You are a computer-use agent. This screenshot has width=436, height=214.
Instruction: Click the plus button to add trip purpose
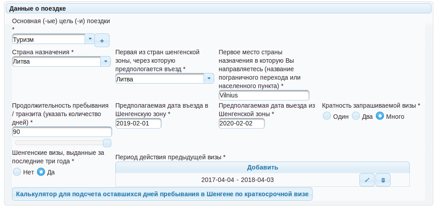pos(102,40)
